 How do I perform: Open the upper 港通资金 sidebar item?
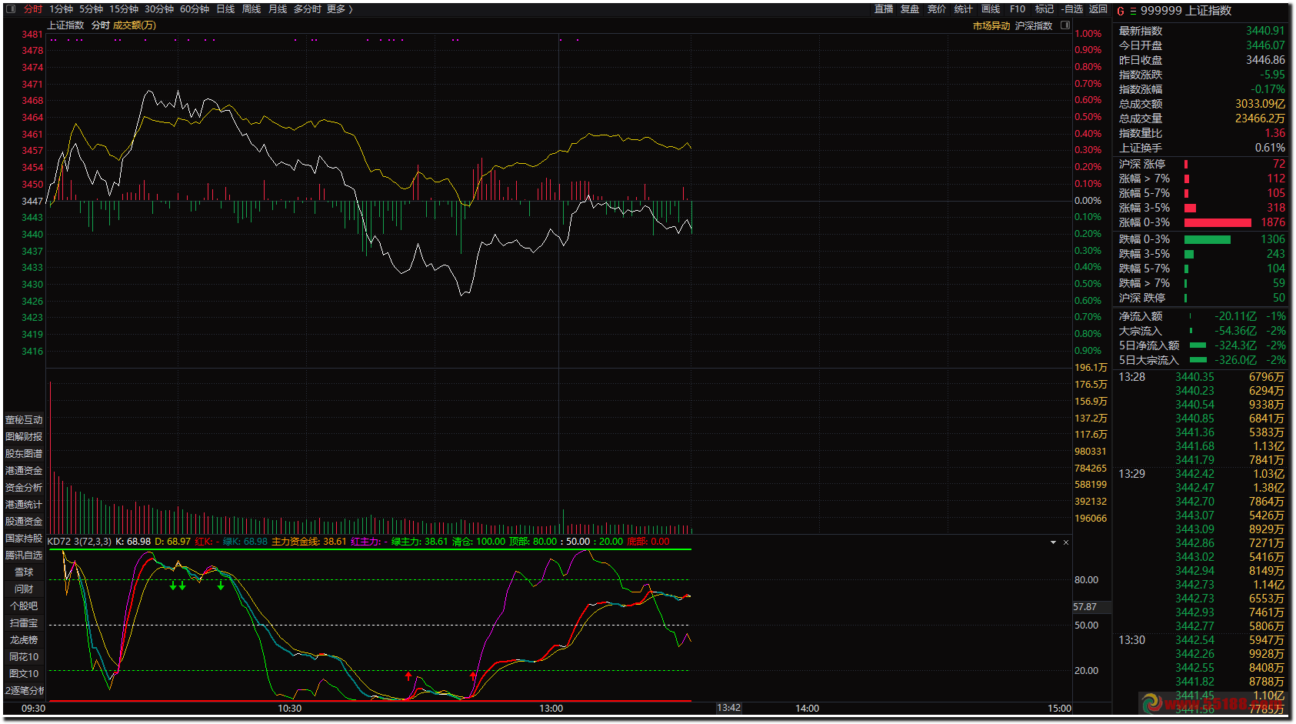24,471
